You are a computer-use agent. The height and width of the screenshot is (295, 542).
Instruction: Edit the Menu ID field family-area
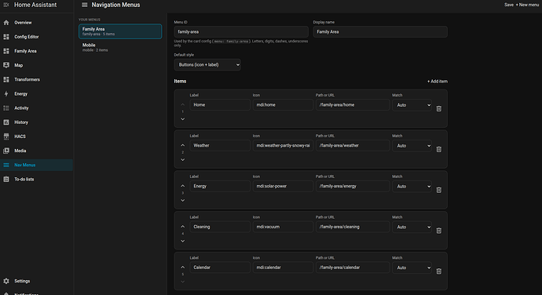pyautogui.click(x=241, y=32)
